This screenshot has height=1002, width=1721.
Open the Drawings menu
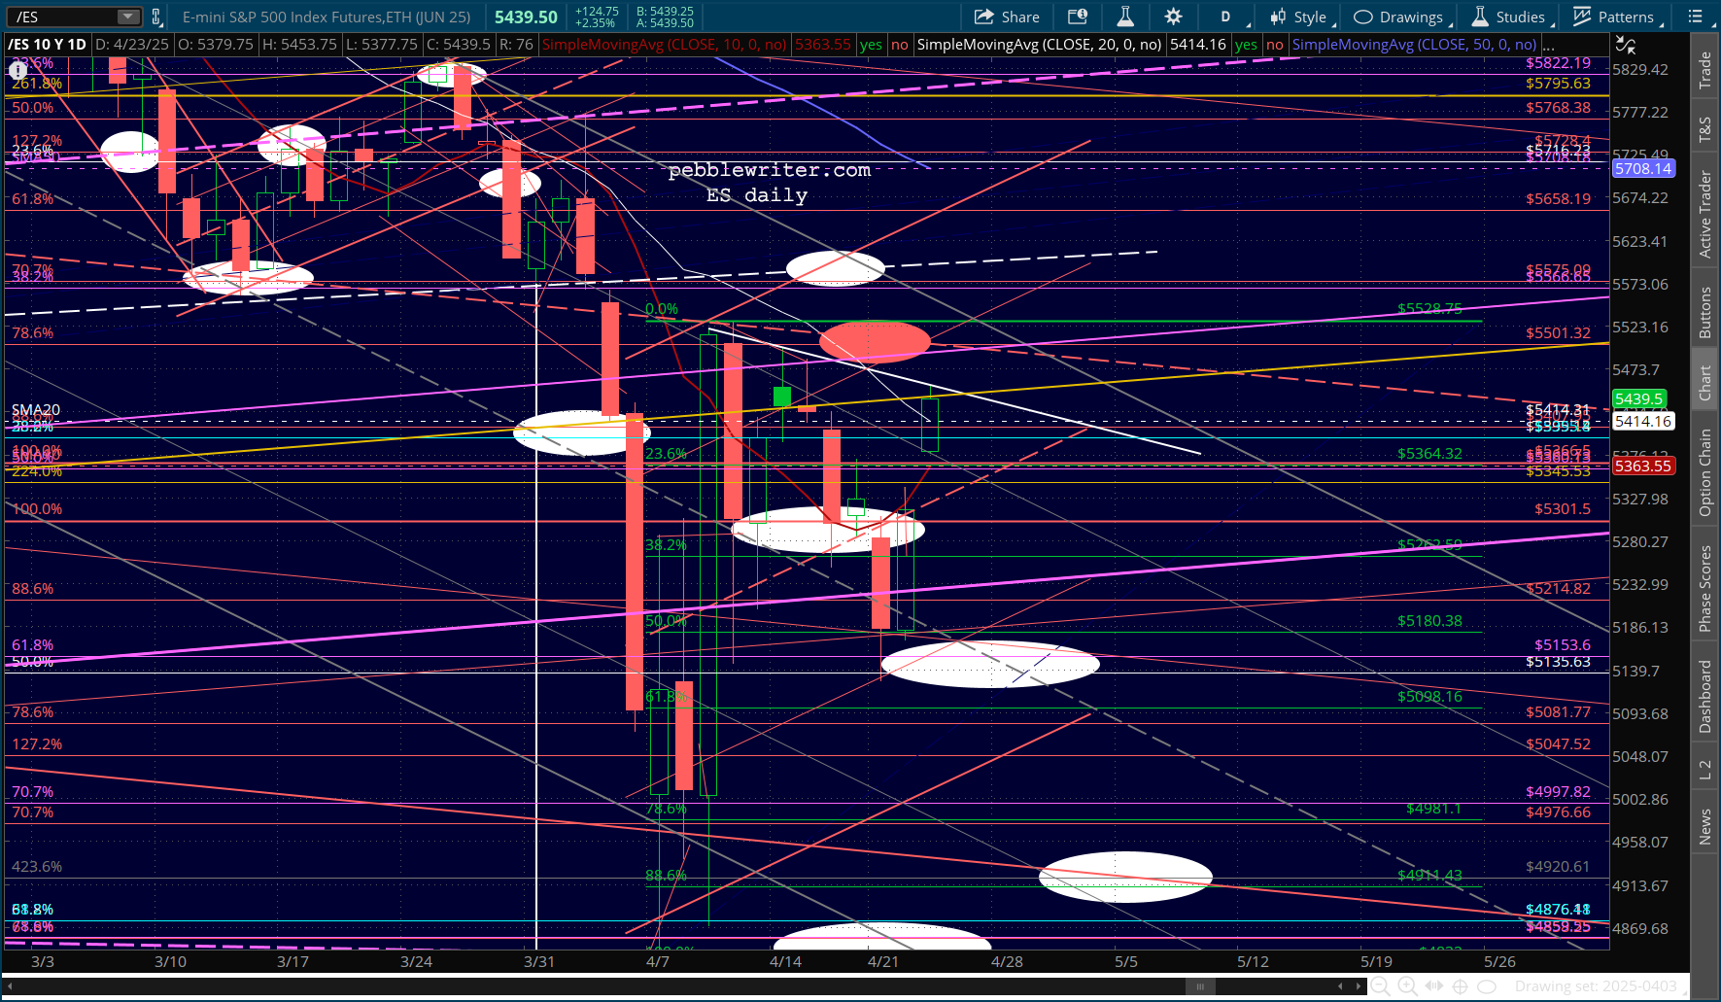click(x=1401, y=17)
